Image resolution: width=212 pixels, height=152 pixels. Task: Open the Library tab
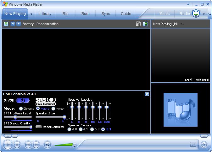(x=45, y=14)
